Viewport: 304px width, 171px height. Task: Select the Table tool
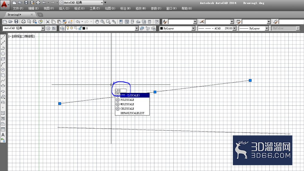[3, 129]
